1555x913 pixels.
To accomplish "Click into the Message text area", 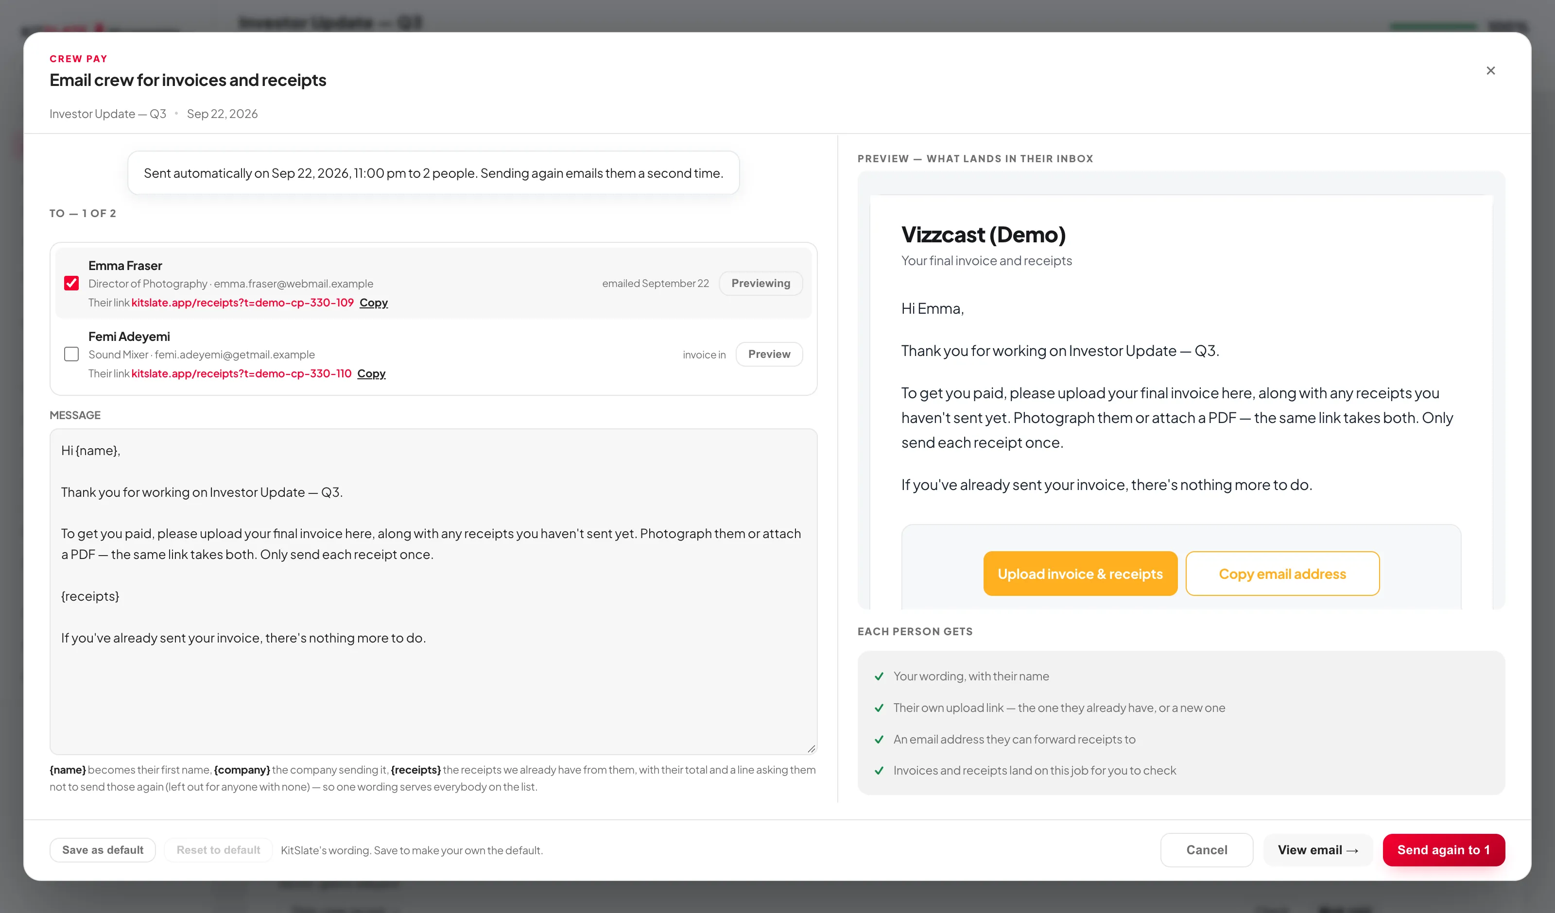I will (x=433, y=592).
